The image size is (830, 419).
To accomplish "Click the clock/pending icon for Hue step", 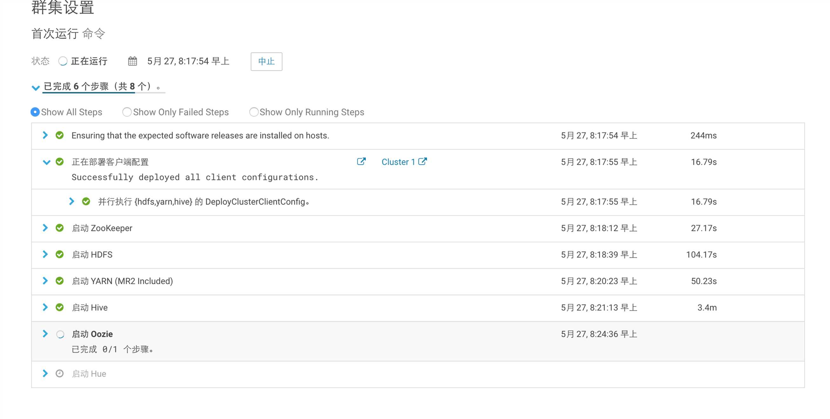I will click(x=60, y=374).
